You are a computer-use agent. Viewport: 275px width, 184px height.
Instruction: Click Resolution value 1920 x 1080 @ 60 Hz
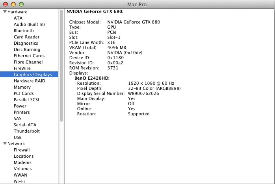click(151, 83)
